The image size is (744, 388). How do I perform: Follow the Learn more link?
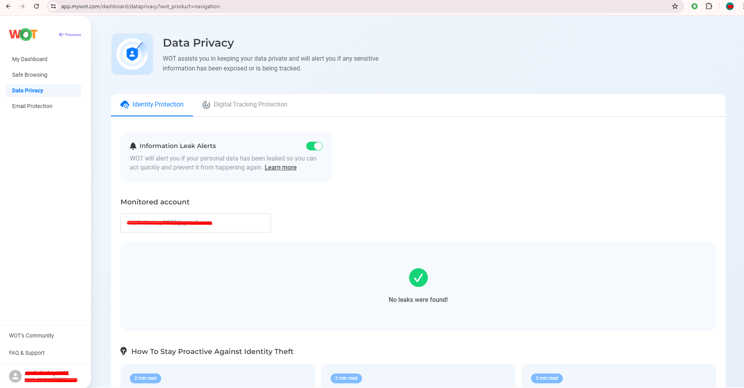click(x=281, y=168)
